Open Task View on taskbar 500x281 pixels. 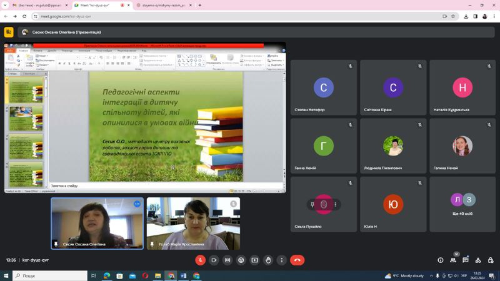[x=94, y=276]
